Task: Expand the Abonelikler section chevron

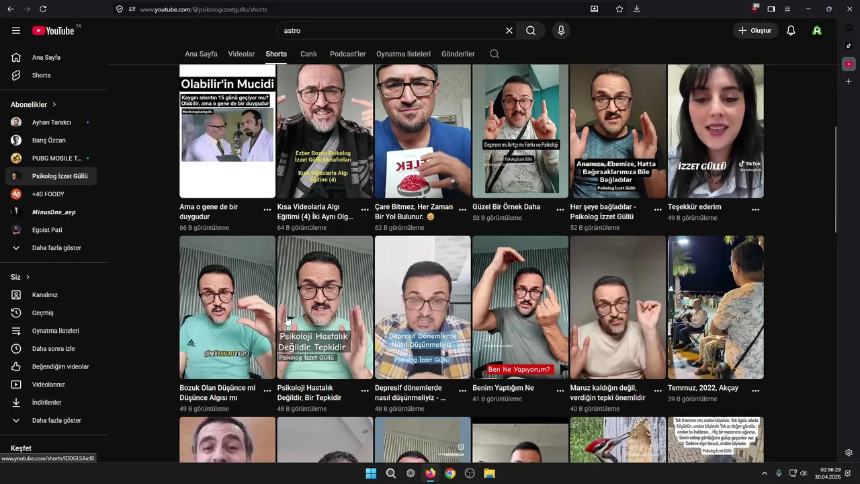Action: point(54,105)
